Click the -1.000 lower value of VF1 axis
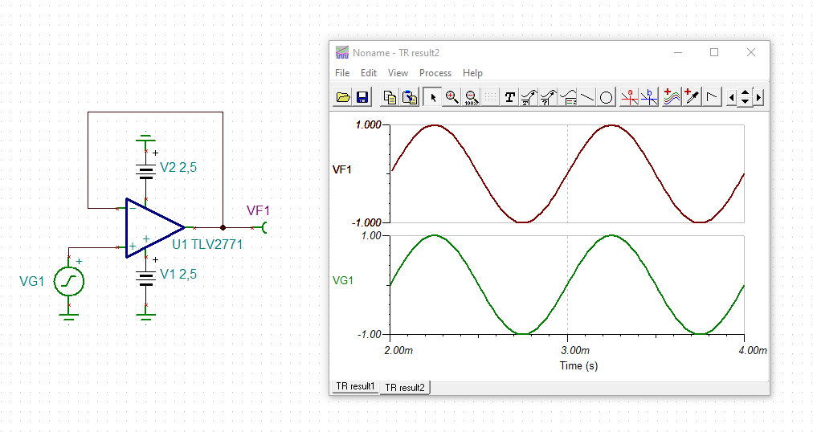 click(x=366, y=222)
